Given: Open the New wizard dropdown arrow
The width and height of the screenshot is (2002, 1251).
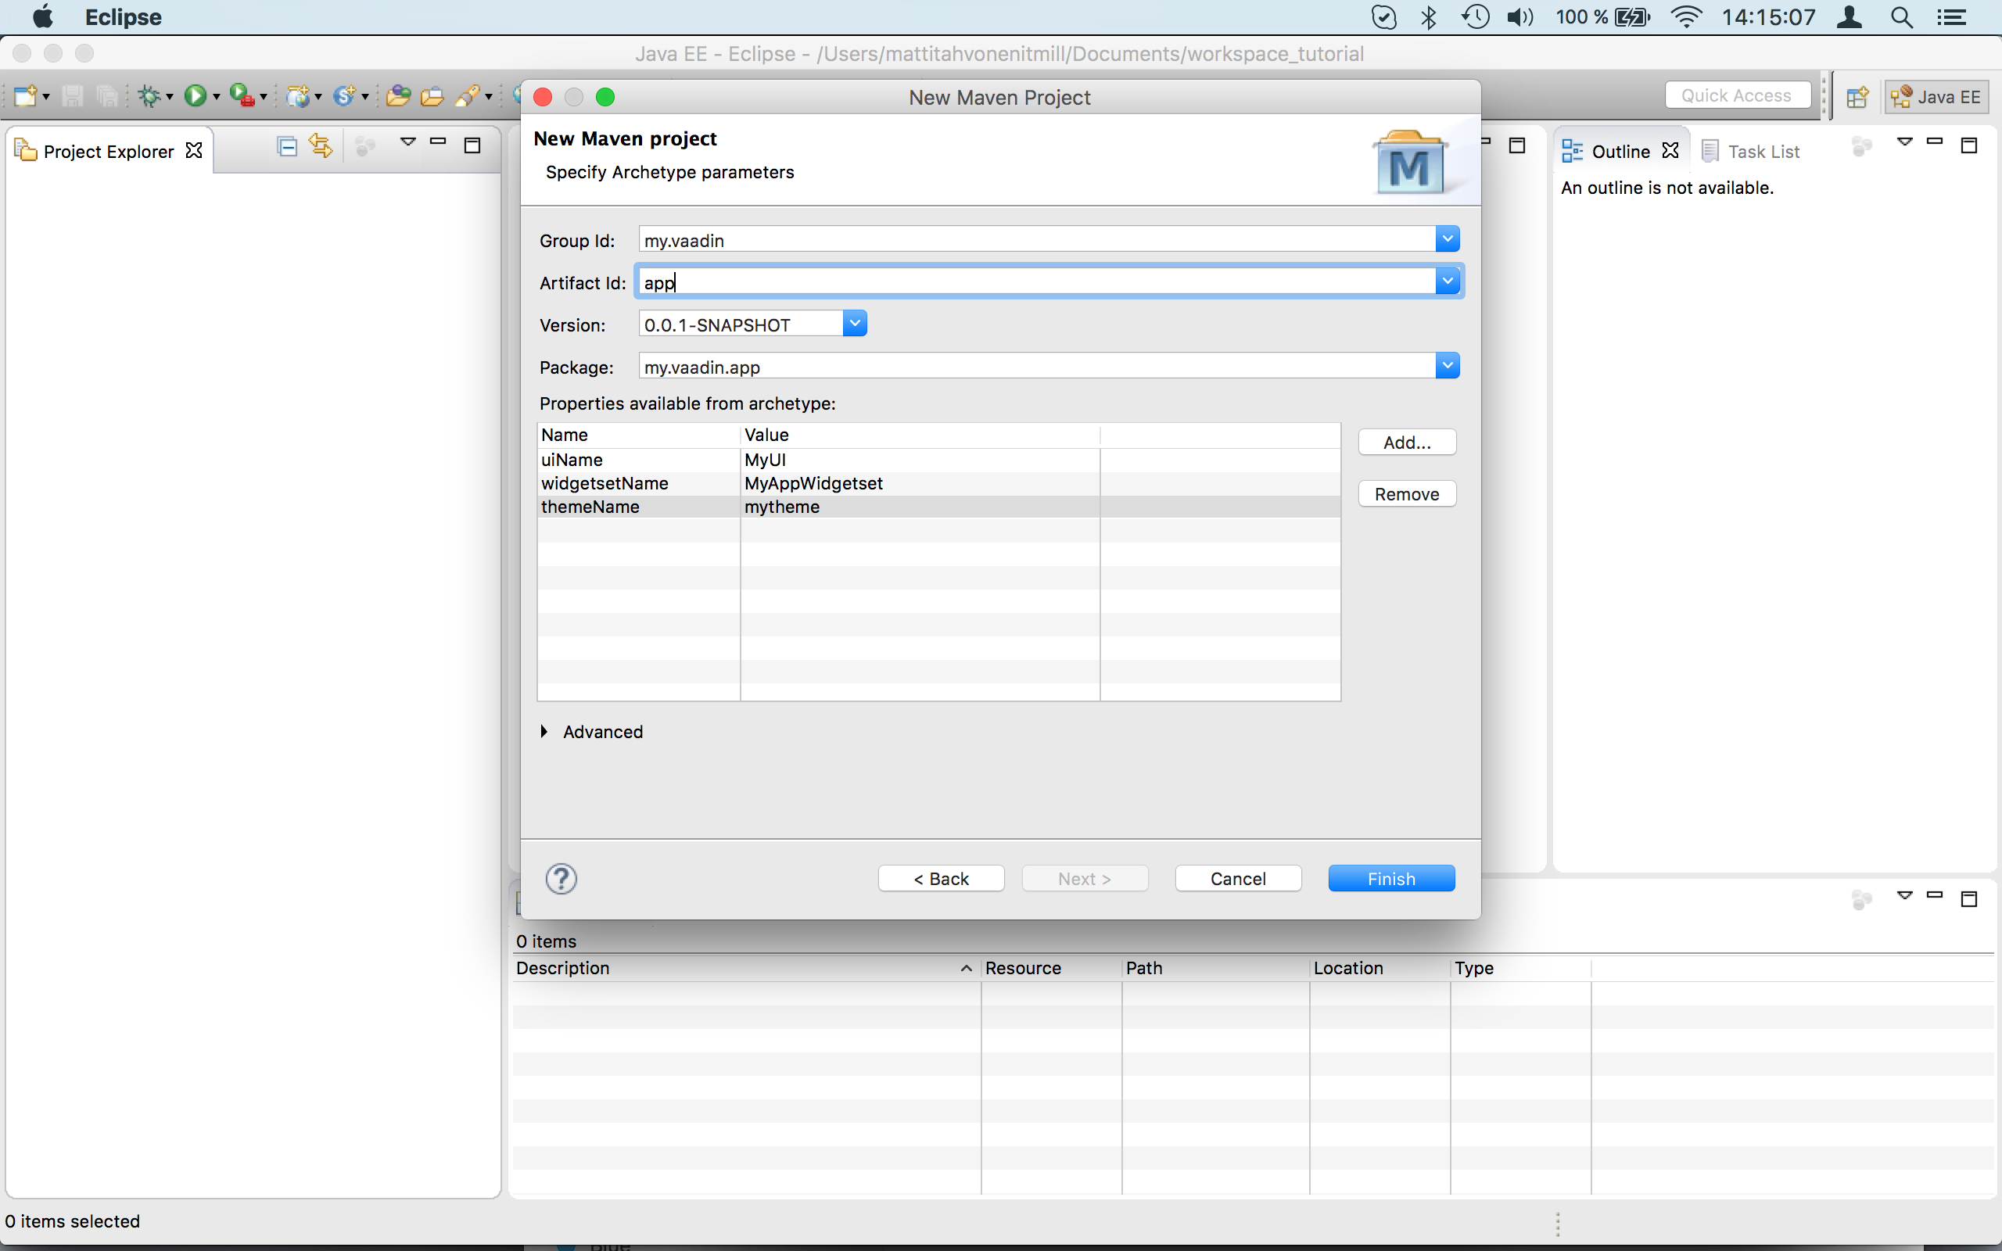Looking at the screenshot, I should tap(46, 98).
